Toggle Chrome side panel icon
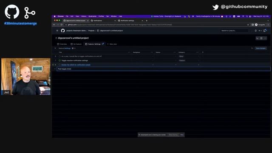The width and height of the screenshot is (272, 153). 252,25
